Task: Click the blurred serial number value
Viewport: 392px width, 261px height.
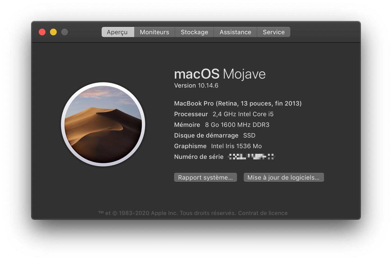Action: coord(251,157)
